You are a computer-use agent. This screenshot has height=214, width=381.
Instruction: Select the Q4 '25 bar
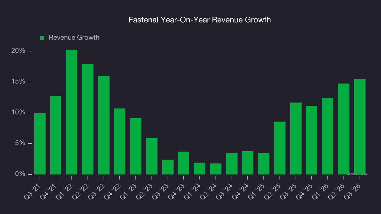(312, 140)
